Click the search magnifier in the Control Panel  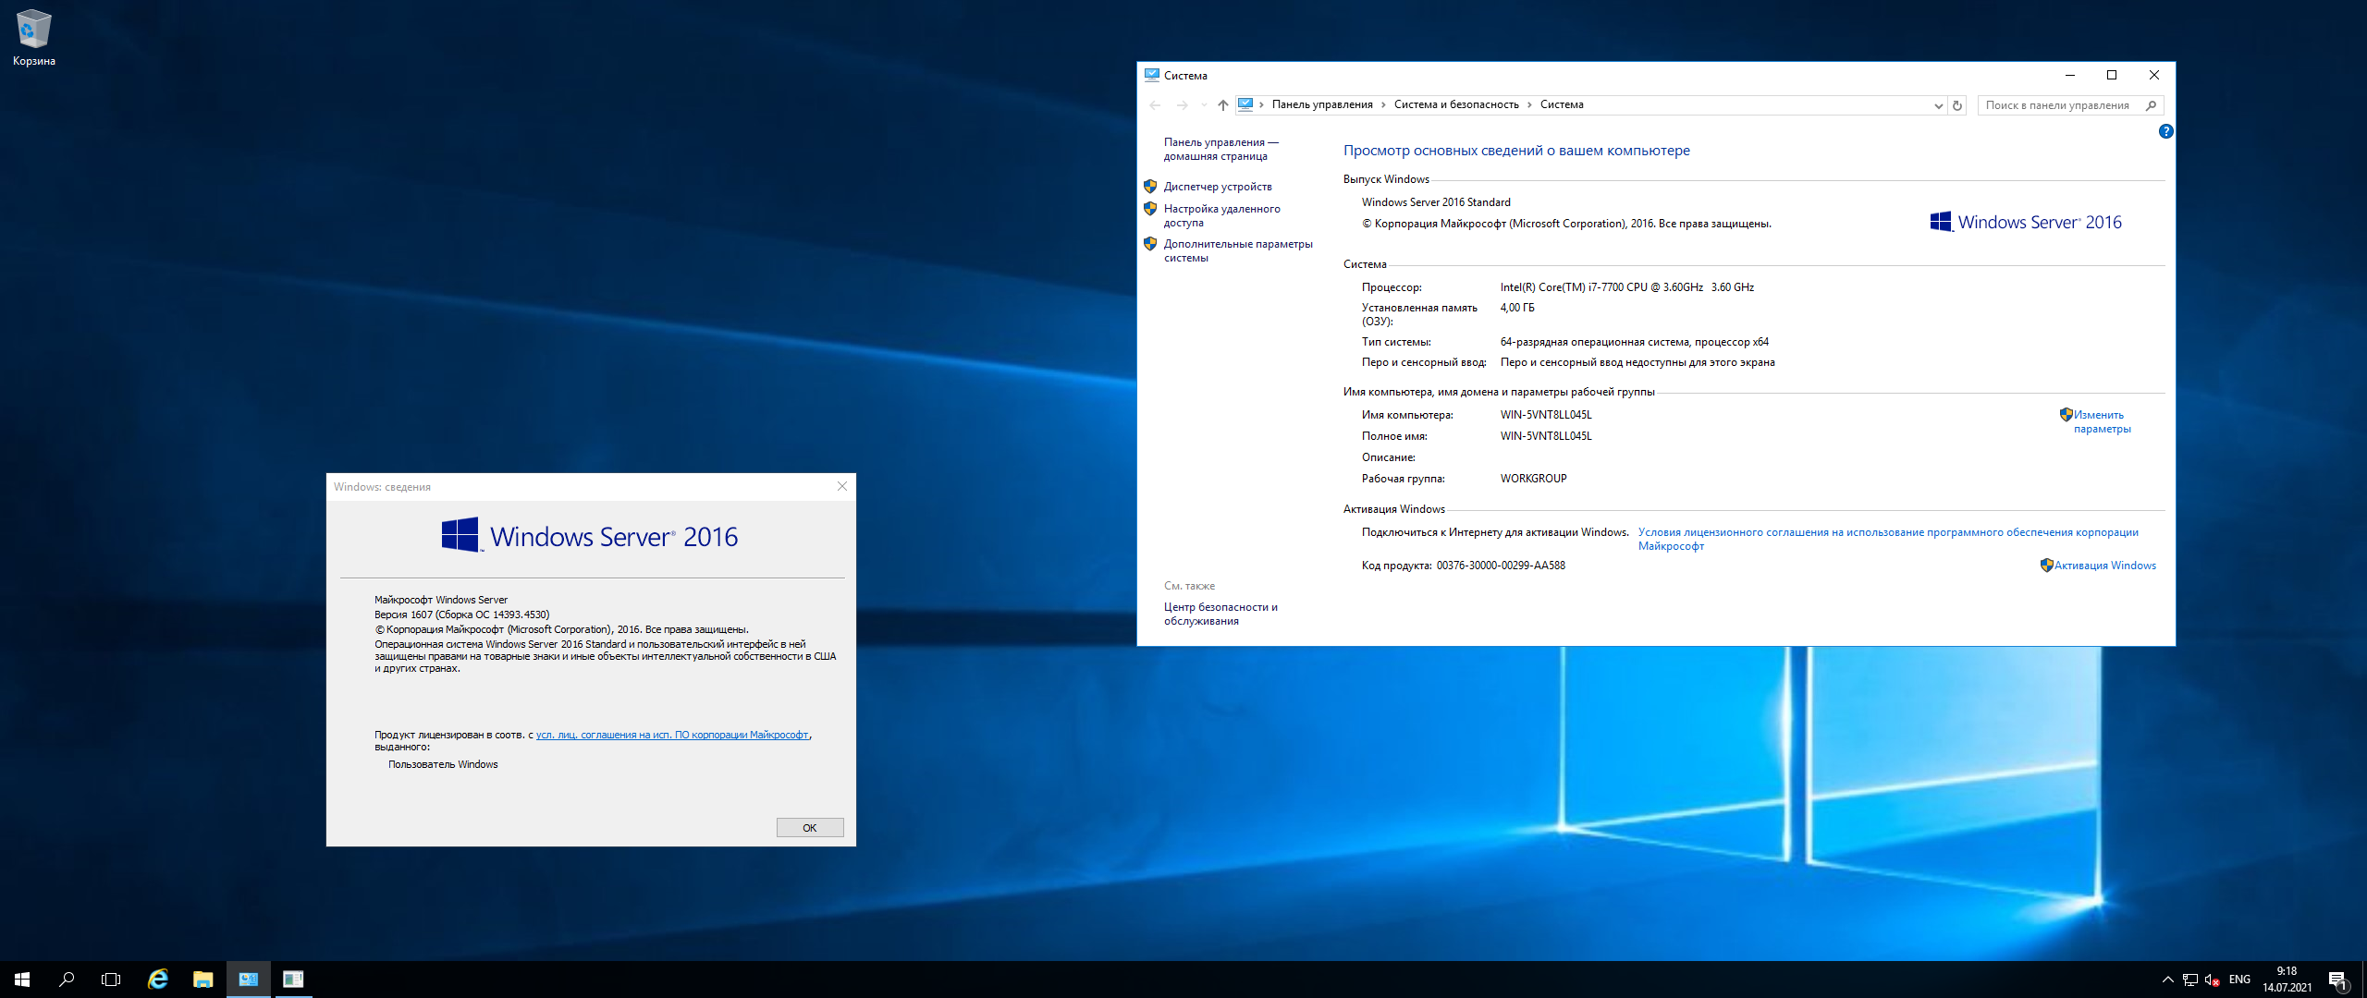(2152, 105)
